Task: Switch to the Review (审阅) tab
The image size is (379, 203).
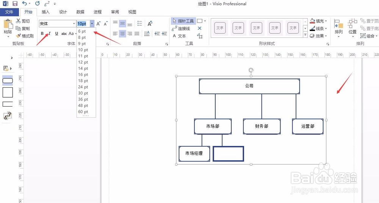Action: pos(115,12)
